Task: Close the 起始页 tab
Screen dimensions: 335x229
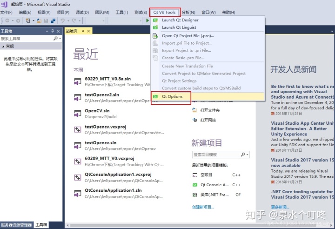Action: [88, 31]
